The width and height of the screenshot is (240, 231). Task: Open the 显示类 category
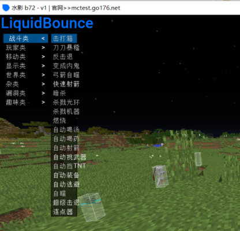click(25, 66)
